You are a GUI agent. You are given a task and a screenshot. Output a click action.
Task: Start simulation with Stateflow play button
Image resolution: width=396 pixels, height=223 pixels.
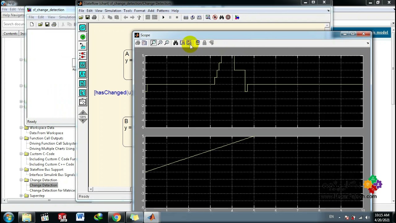pyautogui.click(x=163, y=17)
